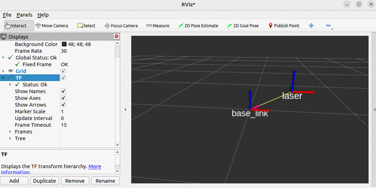Toggle the Show Arrows checkbox
The width and height of the screenshot is (376, 188).
pos(63,105)
